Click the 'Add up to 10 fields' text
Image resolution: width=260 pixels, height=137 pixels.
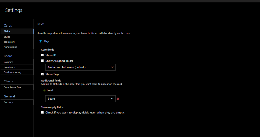click(x=82, y=84)
